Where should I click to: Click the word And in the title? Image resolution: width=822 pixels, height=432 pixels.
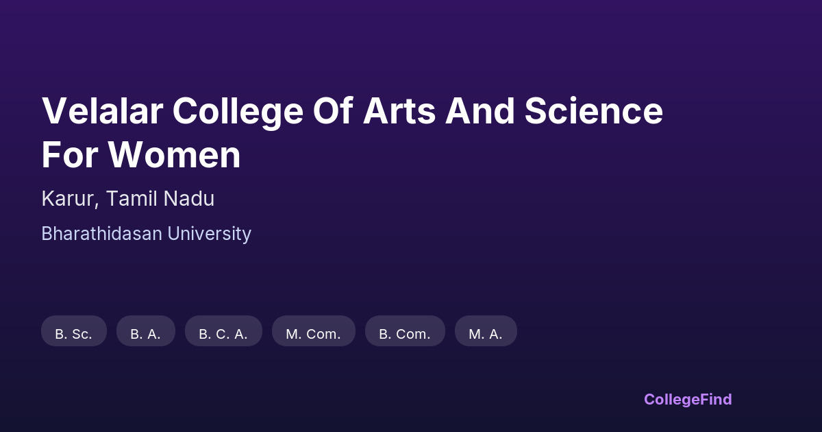pos(480,111)
